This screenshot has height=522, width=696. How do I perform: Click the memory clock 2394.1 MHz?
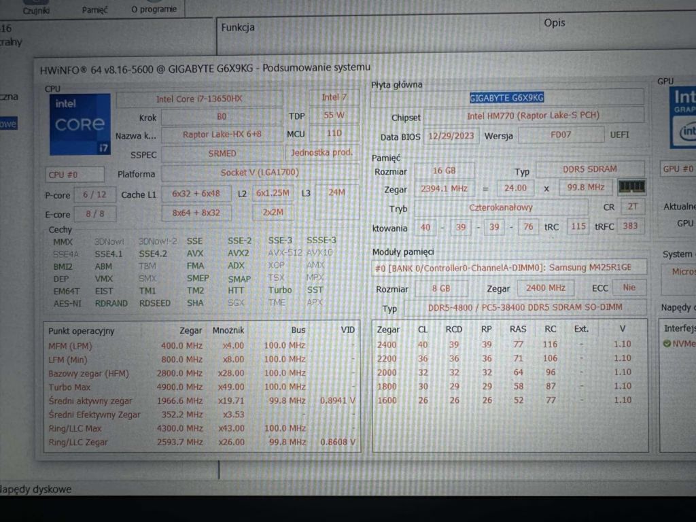(444, 189)
